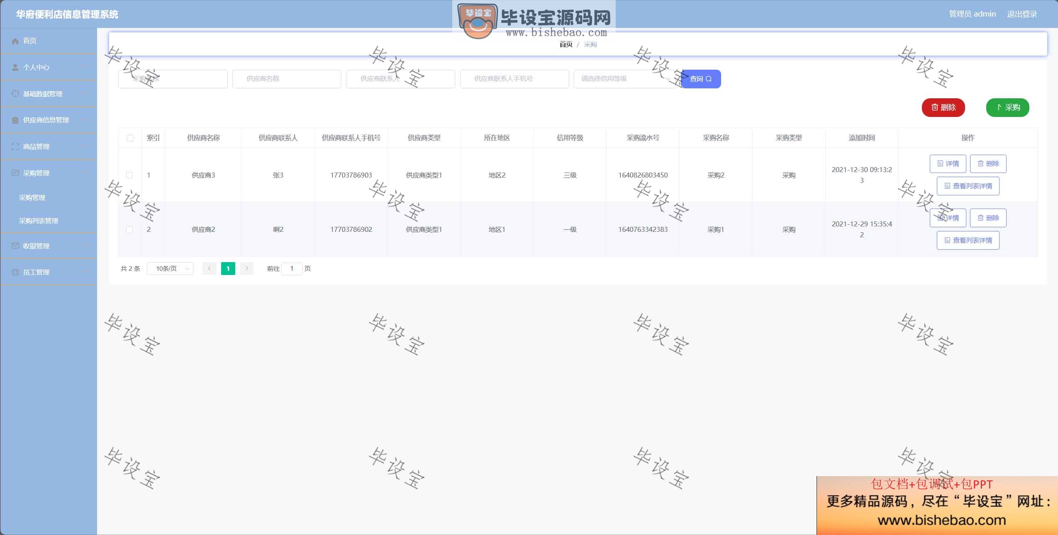Image resolution: width=1058 pixels, height=535 pixels.
Task: Click the search icon in 查询 button
Action: click(709, 79)
